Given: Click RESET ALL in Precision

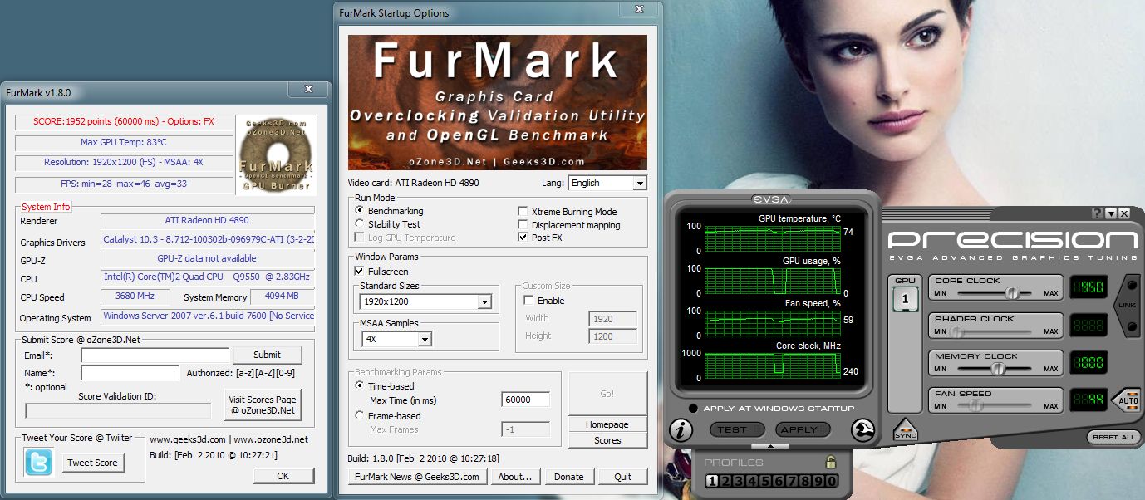Looking at the screenshot, I should pos(1113,437).
